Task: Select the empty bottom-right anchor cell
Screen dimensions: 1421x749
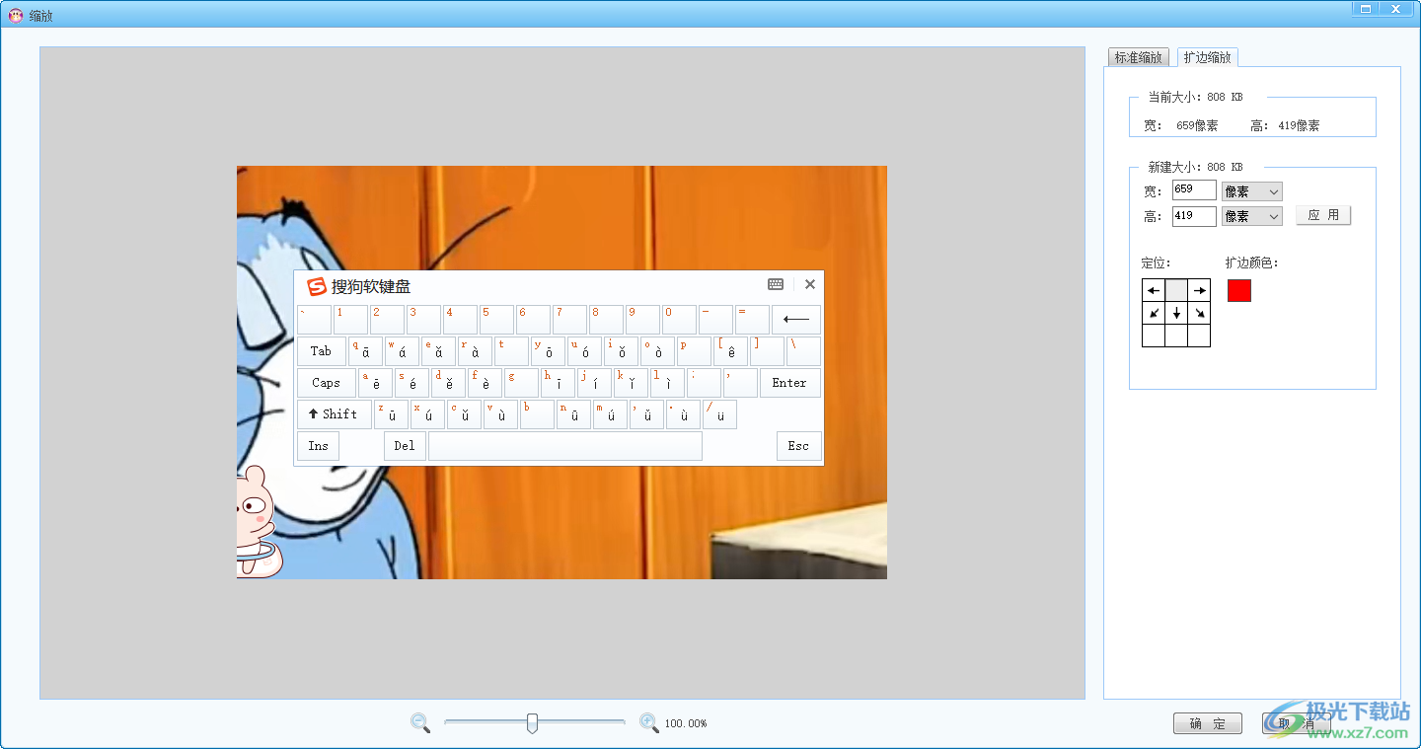Action: (1199, 336)
